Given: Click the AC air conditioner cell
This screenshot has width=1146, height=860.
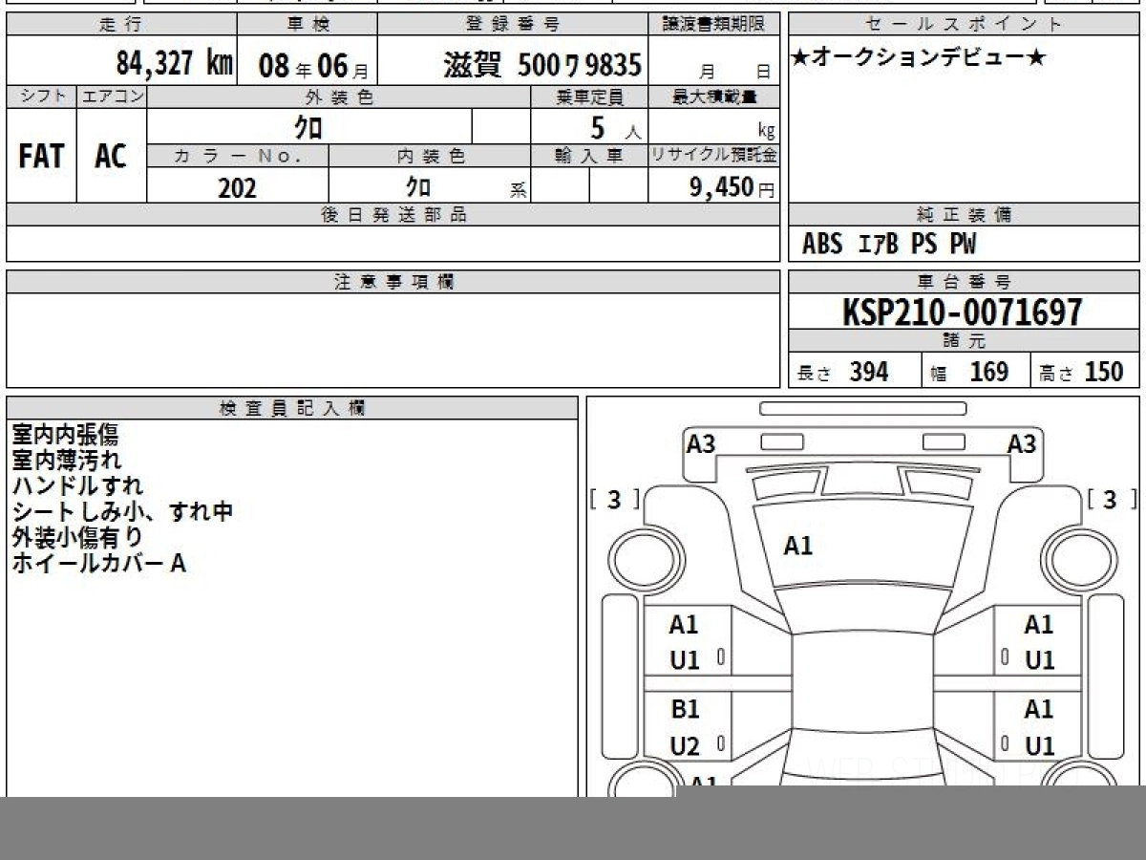Looking at the screenshot, I should (x=111, y=157).
